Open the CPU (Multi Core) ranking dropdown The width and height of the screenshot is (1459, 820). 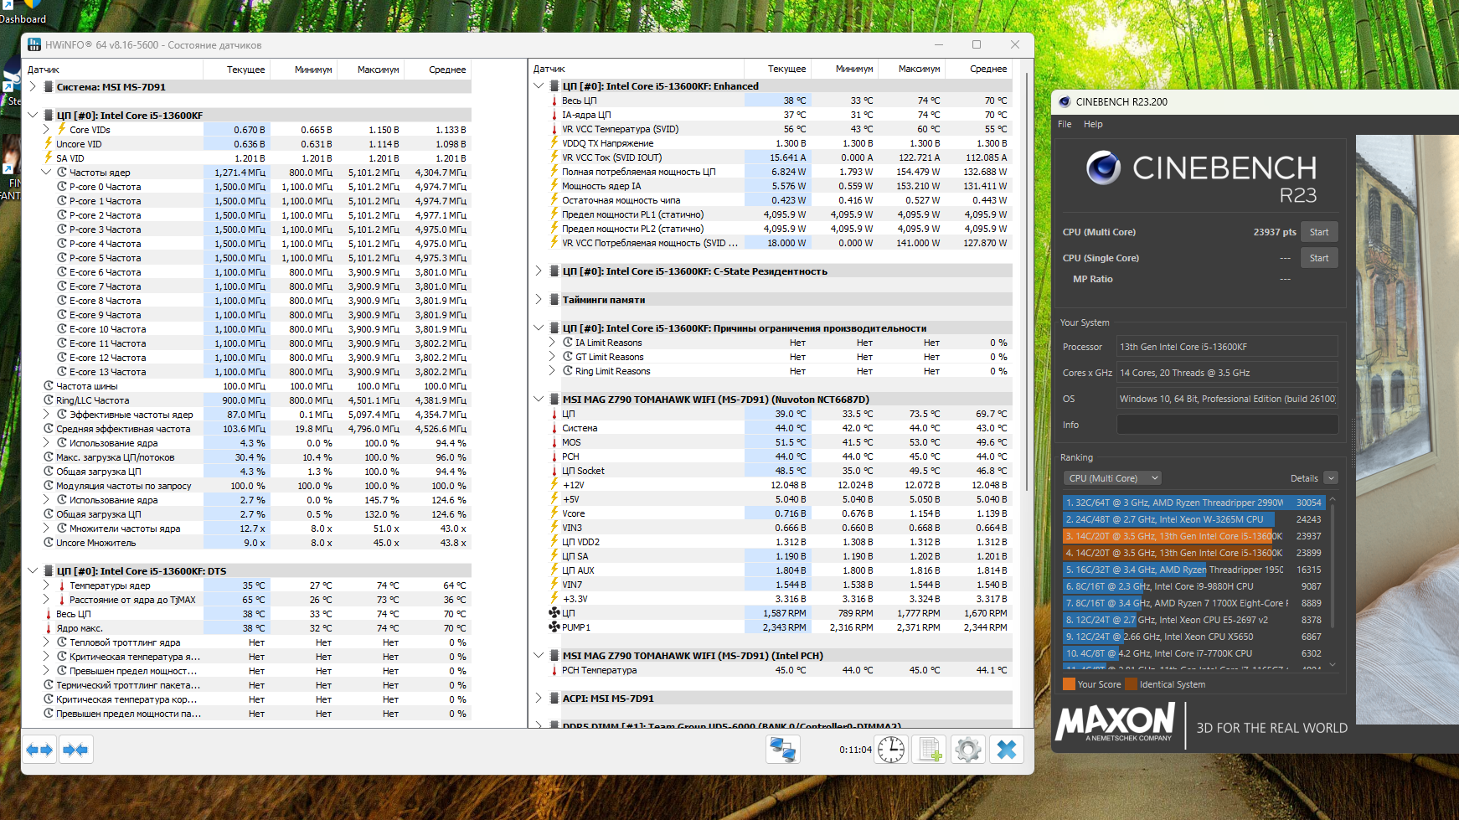(x=1113, y=478)
